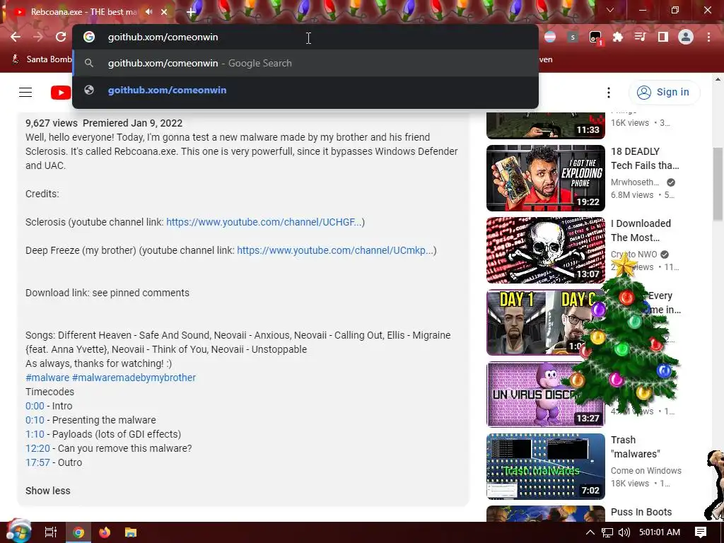This screenshot has height=543, width=724.
Task: Click the address bar containing goithub.xom/comeonwin
Action: tap(305, 37)
